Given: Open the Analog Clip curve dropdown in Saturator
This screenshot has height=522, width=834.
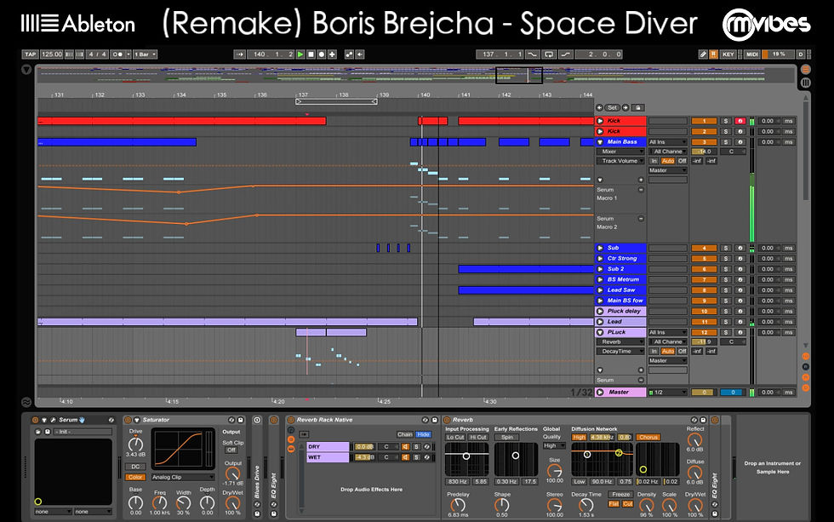Looking at the screenshot, I should coord(183,477).
